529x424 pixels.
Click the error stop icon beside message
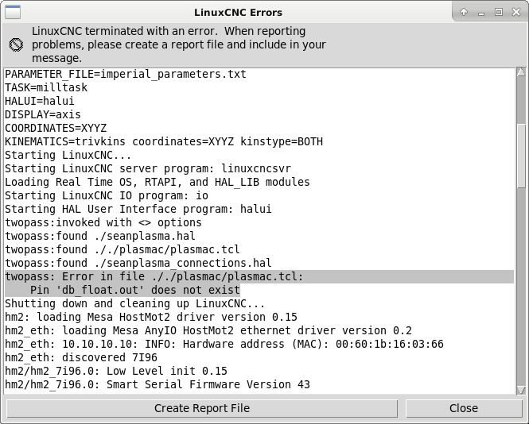(16, 44)
